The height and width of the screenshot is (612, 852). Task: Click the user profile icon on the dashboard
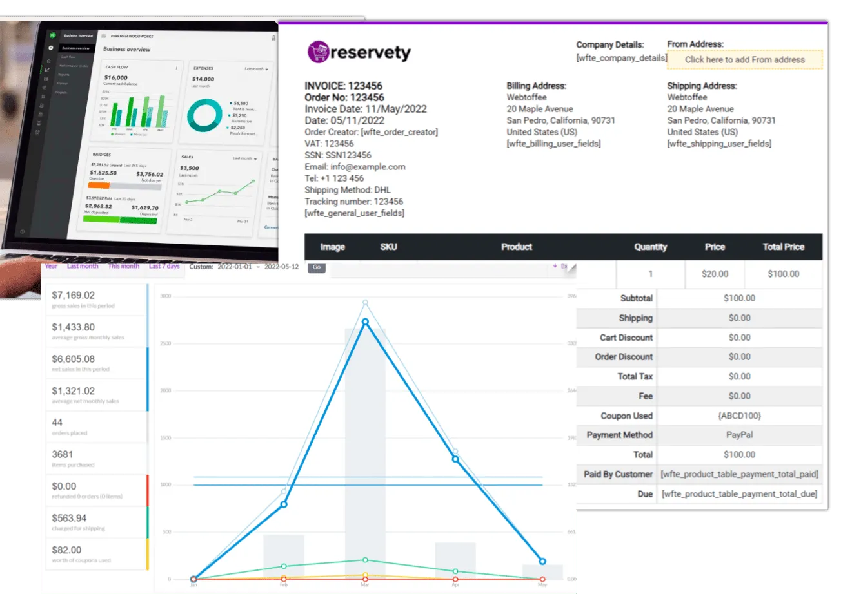[x=51, y=48]
